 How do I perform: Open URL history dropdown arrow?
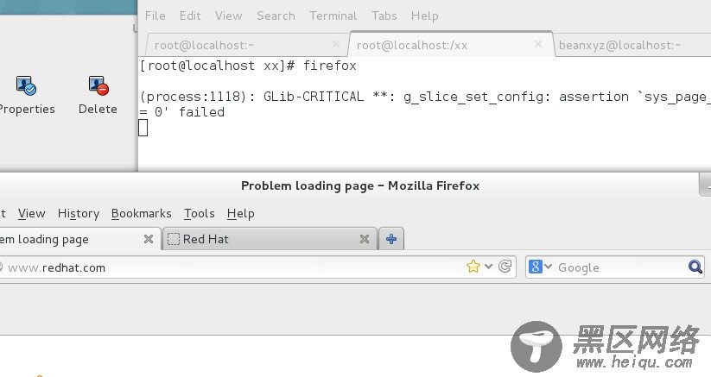pos(488,266)
